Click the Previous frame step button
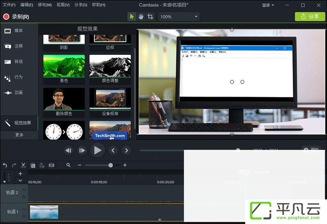Viewport: 327px width, 224px height. click(68, 150)
